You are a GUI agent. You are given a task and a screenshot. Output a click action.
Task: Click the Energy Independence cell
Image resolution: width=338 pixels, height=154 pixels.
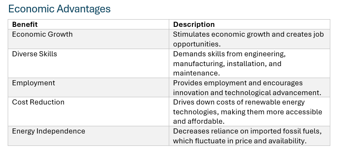pyautogui.click(x=88, y=136)
